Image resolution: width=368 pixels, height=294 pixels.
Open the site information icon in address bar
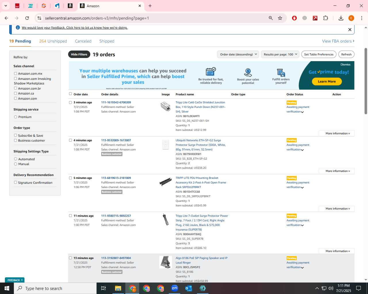point(39,18)
